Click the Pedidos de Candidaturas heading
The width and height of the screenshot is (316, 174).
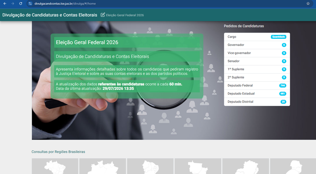coord(244,26)
